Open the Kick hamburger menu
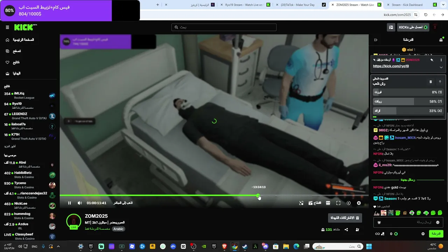 click(x=7, y=27)
